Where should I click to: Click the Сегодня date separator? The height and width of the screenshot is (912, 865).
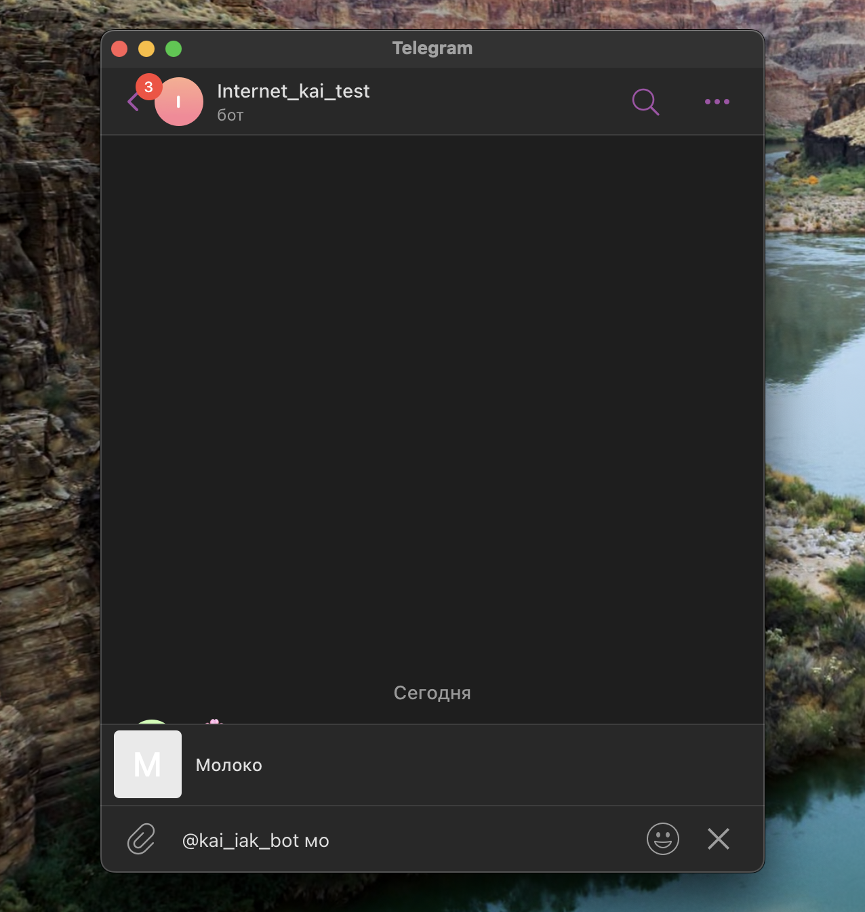pyautogui.click(x=432, y=692)
